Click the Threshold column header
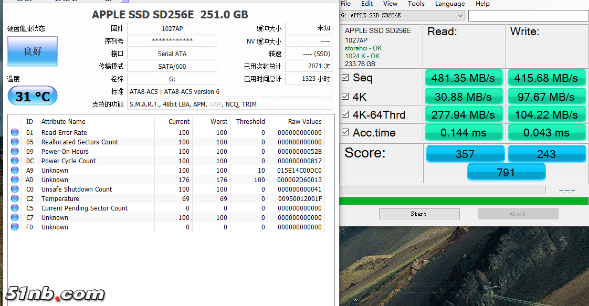The width and height of the screenshot is (589, 306). (250, 122)
